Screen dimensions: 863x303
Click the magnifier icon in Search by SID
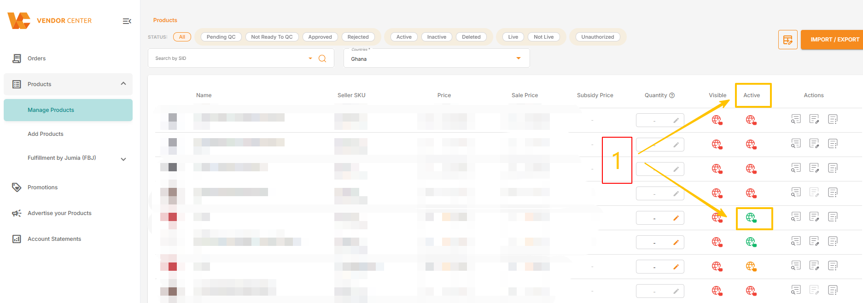pyautogui.click(x=322, y=58)
